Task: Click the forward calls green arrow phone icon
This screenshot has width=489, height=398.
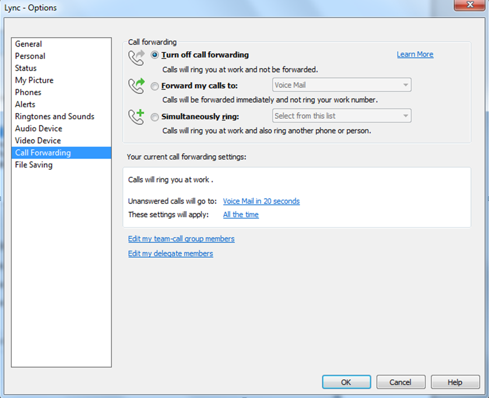Action: pyautogui.click(x=136, y=86)
